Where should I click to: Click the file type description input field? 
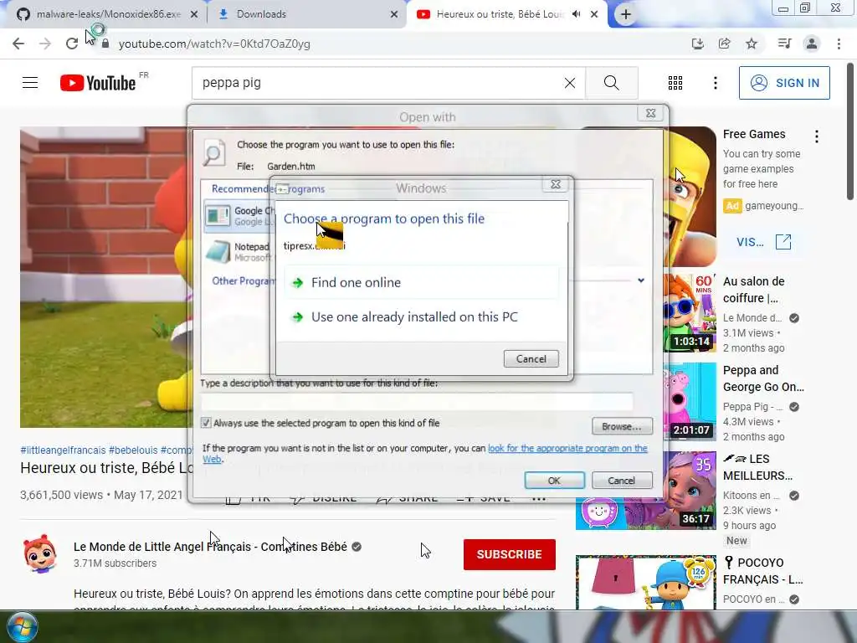click(417, 402)
